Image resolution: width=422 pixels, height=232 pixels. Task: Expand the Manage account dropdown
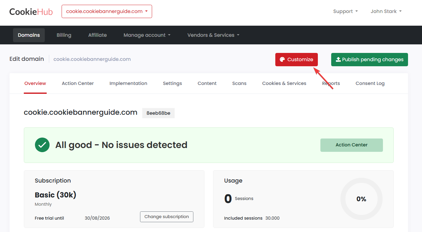tap(147, 35)
